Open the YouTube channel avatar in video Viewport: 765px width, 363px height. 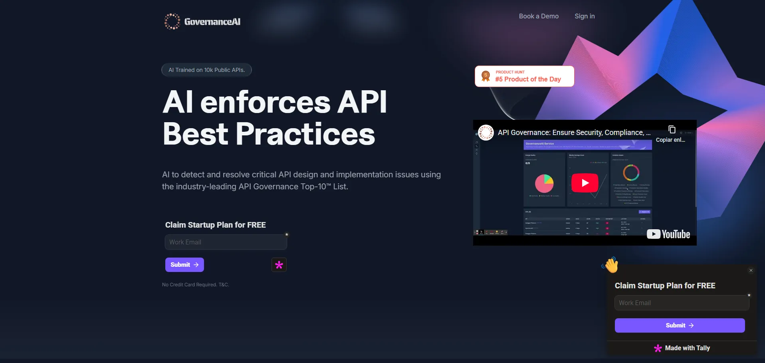coord(486,133)
